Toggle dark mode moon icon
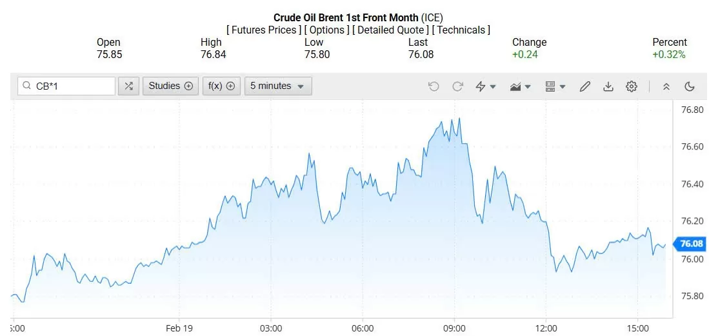 pyautogui.click(x=689, y=86)
